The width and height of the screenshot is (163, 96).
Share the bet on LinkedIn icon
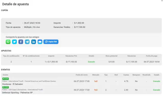[34, 42]
